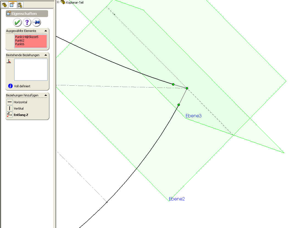Select the gray point at lower dashed line end

107,202
